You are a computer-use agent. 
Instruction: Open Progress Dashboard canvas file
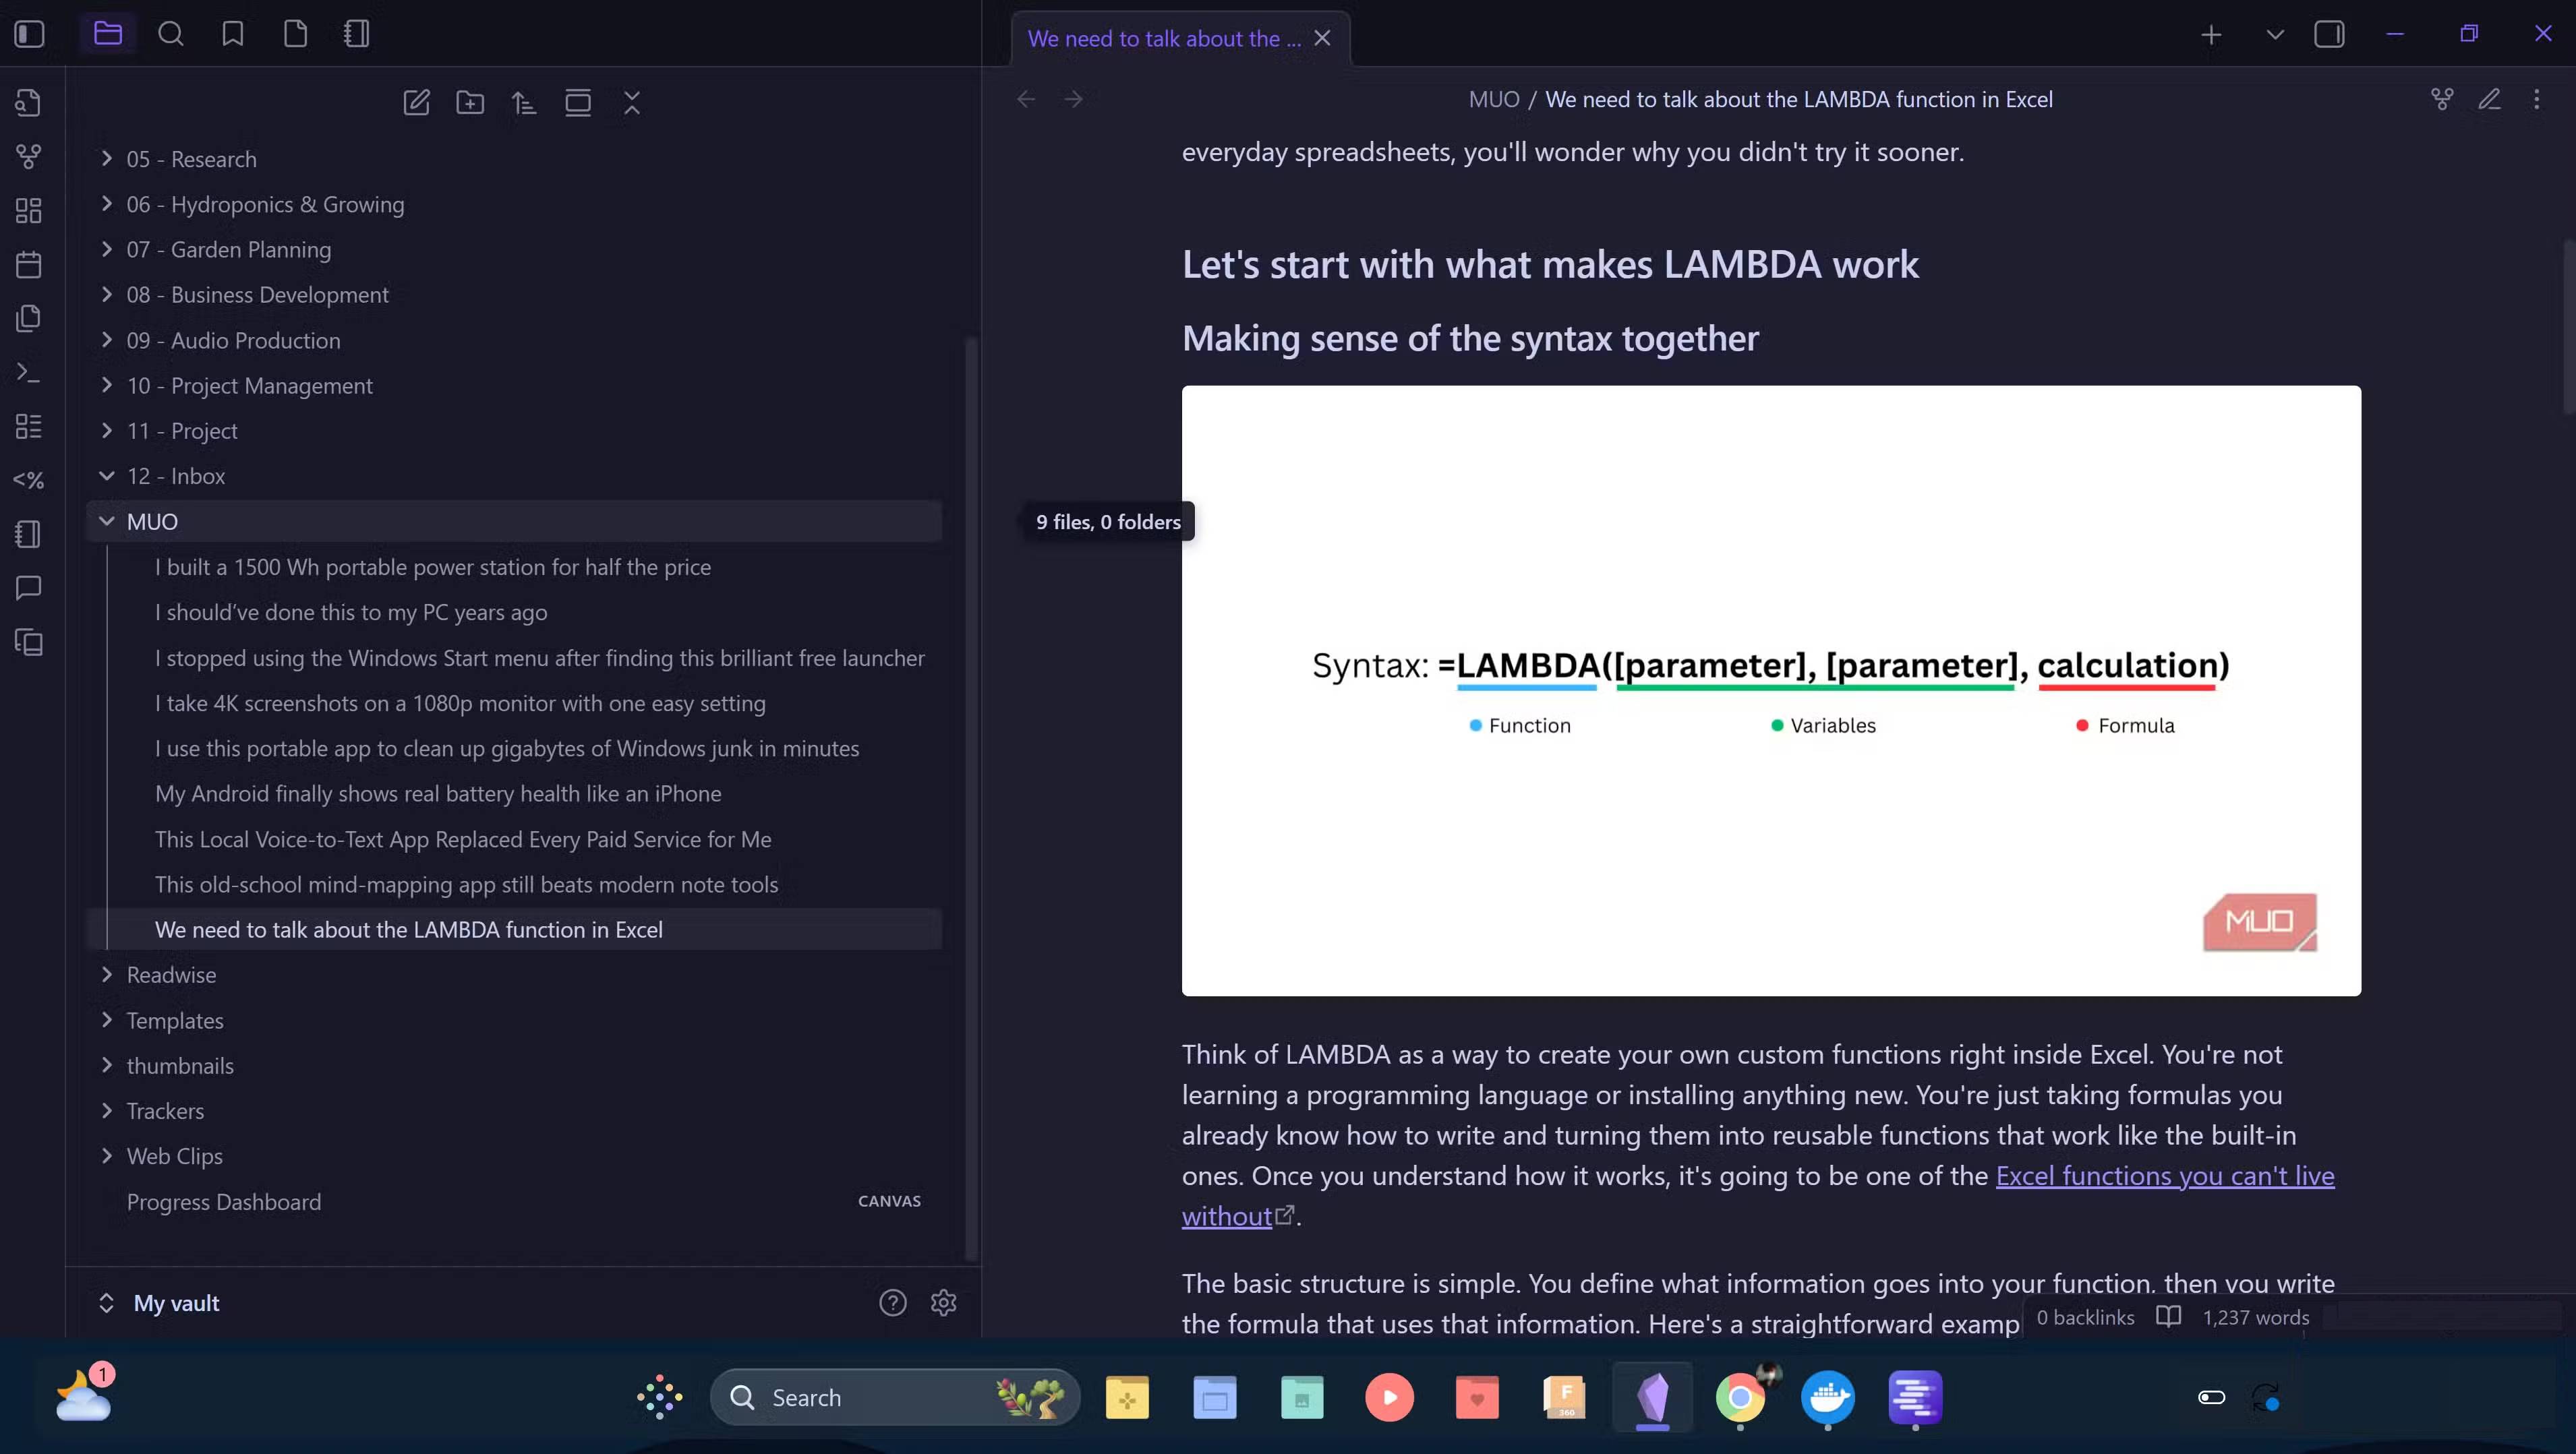(x=224, y=1202)
